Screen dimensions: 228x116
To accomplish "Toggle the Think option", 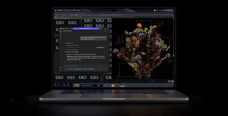I will [x=71, y=69].
